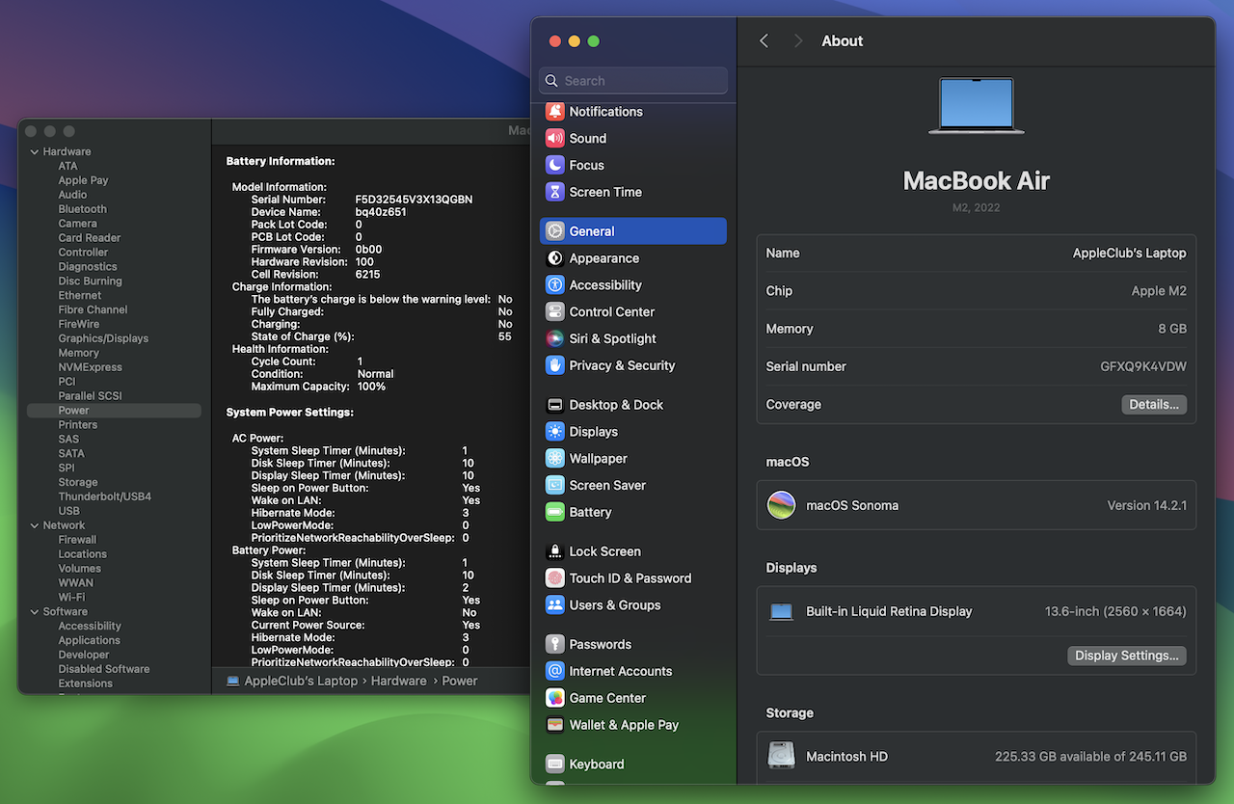The height and width of the screenshot is (804, 1234).
Task: Select Firewall under Network
Action: click(x=77, y=540)
